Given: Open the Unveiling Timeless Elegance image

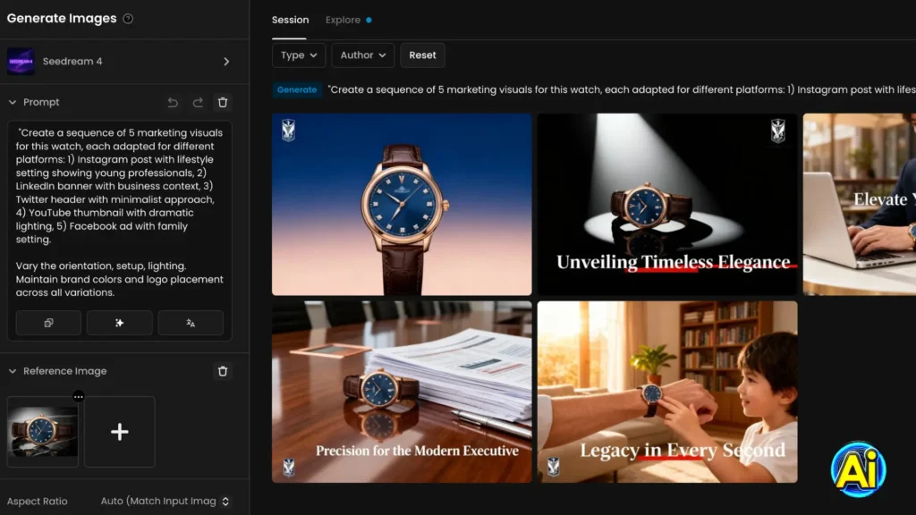Looking at the screenshot, I should [666, 204].
